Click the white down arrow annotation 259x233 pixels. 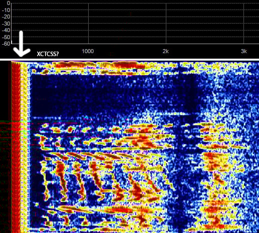pos(22,44)
